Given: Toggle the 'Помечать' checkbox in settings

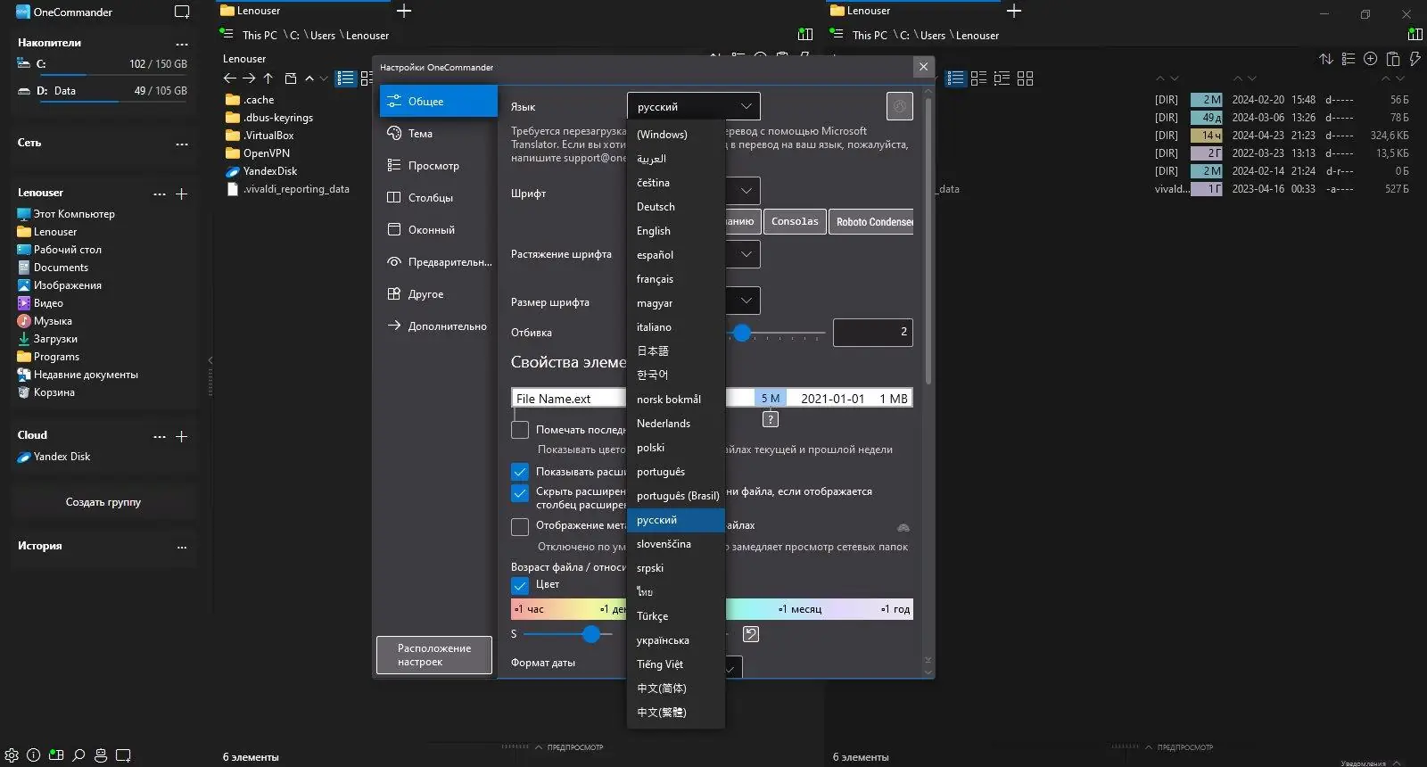Looking at the screenshot, I should click(520, 430).
